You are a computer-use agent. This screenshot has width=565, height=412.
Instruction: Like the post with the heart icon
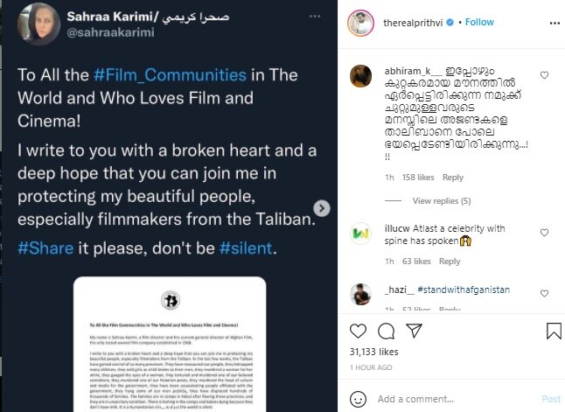point(359,332)
